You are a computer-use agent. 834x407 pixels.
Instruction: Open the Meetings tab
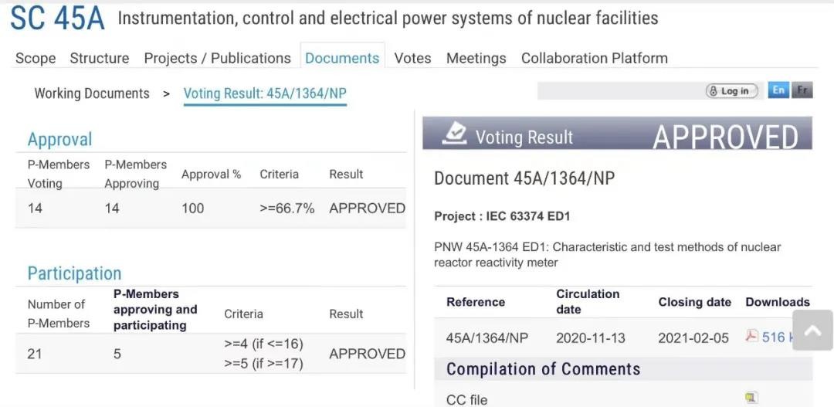tap(476, 58)
